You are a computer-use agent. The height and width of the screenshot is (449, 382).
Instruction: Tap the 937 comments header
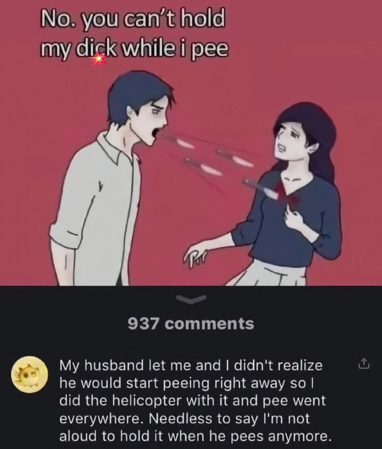click(191, 324)
